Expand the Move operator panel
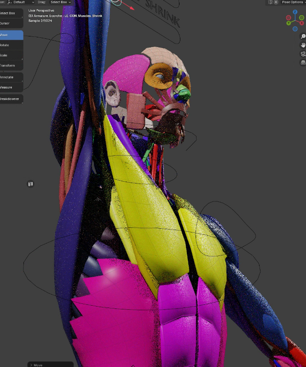This screenshot has height=367, width=306. pos(51,365)
